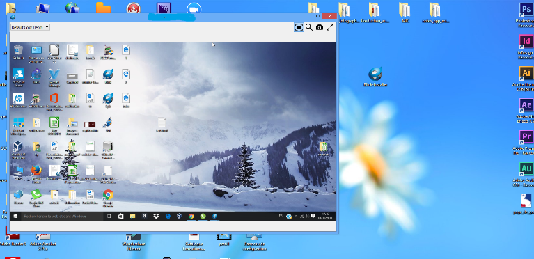This screenshot has height=259, width=534.
Task: Click the magnifier zoom icon in viewer toolbar
Action: (309, 27)
